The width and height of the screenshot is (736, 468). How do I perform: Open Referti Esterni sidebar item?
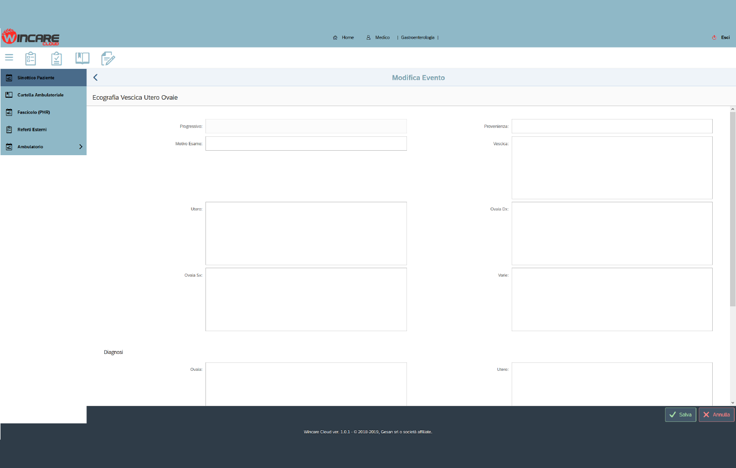[x=32, y=130]
